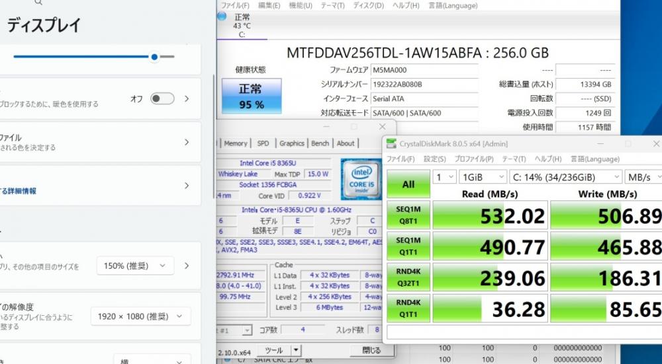Click the 239.06 RND4K Q32T1 read result
This screenshot has height=364, width=662.
[x=490, y=277]
